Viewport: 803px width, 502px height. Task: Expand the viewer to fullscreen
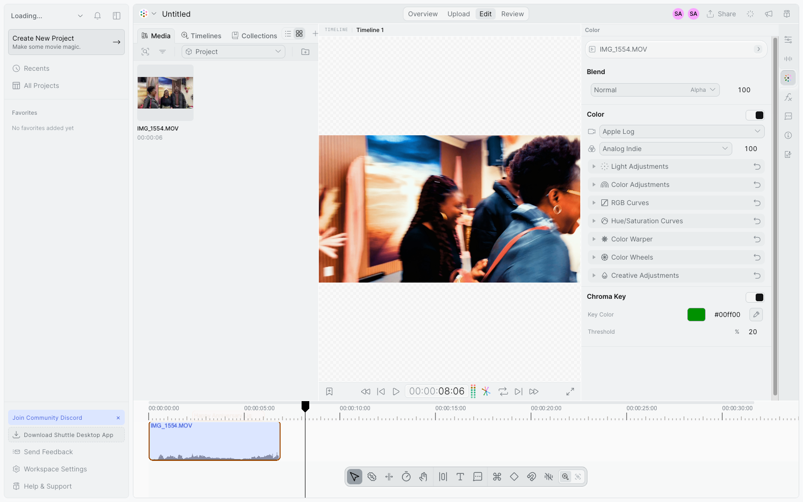pyautogui.click(x=570, y=392)
